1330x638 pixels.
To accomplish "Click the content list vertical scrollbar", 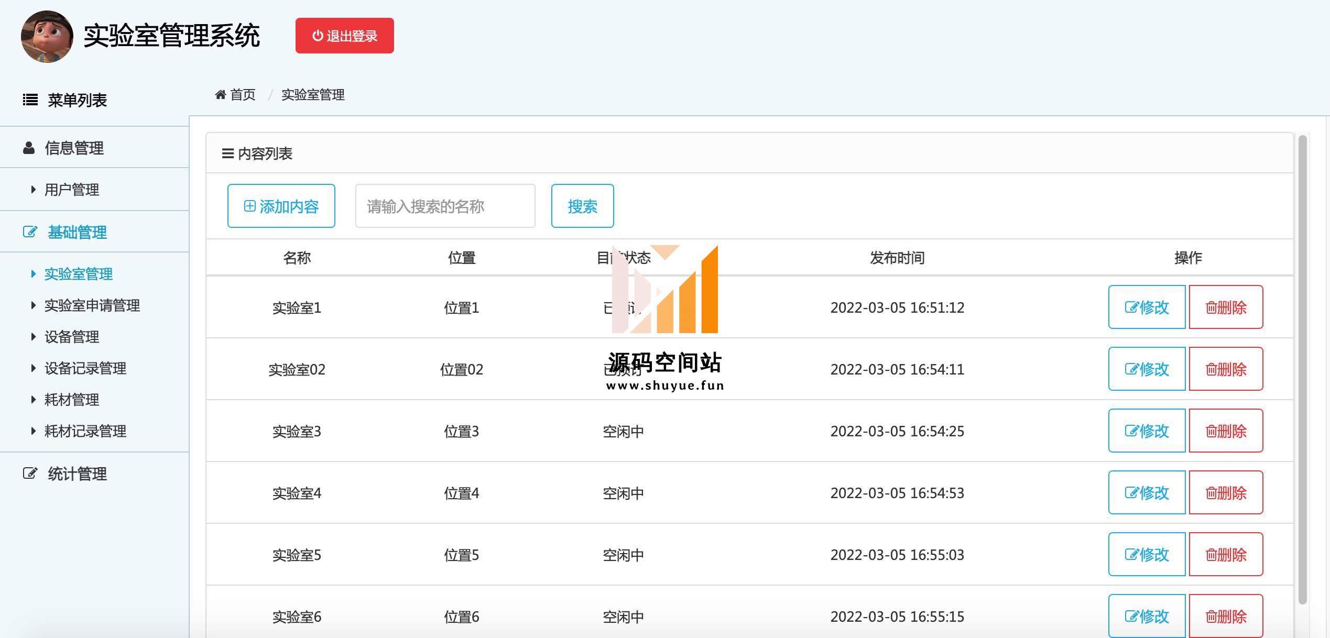I will coord(1303,369).
